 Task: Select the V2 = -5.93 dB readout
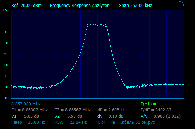coord(68,116)
